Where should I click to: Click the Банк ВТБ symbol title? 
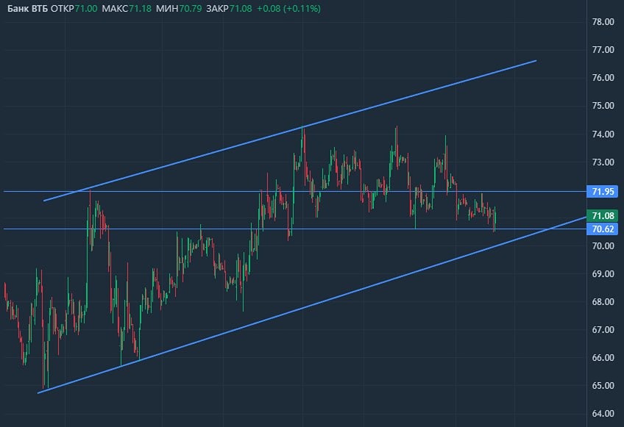28,8
